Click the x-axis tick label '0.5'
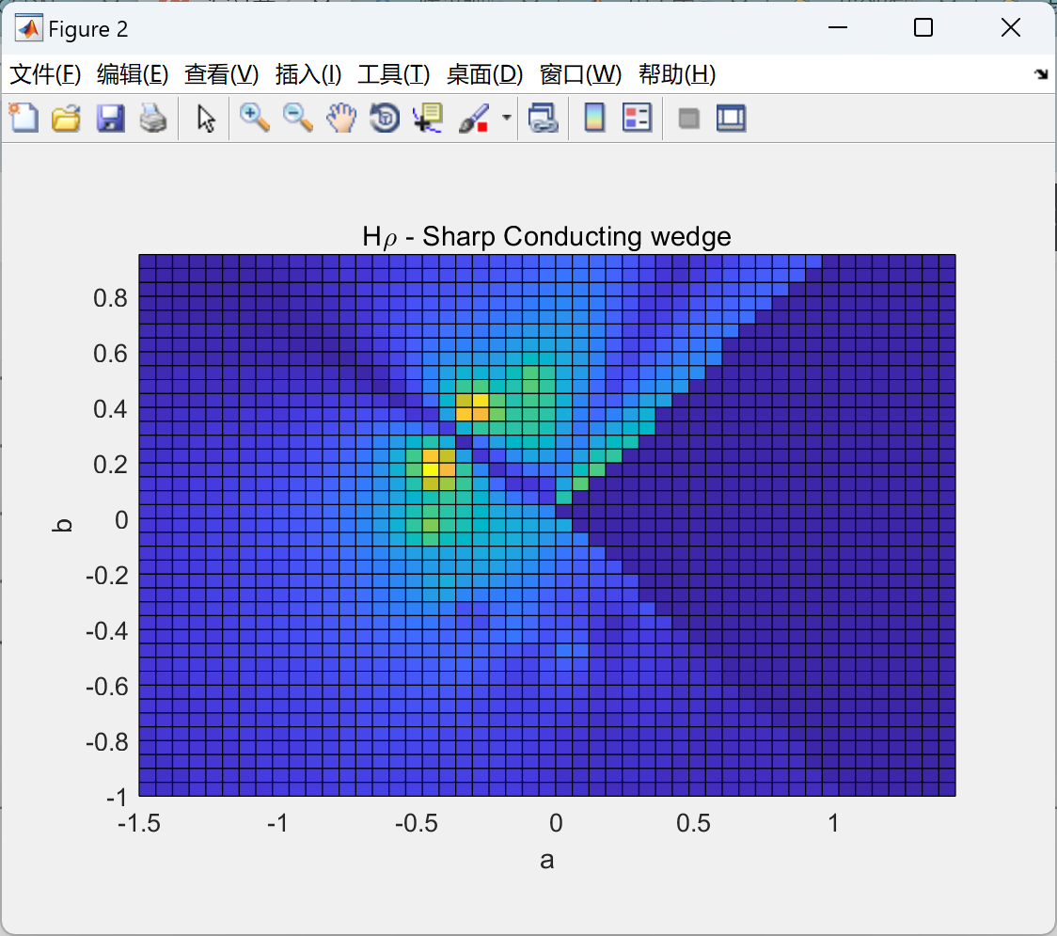1057x936 pixels. coord(694,823)
